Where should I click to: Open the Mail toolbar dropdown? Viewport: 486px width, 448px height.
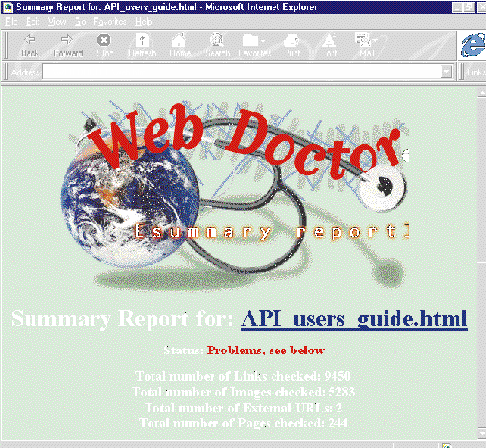coord(366,45)
